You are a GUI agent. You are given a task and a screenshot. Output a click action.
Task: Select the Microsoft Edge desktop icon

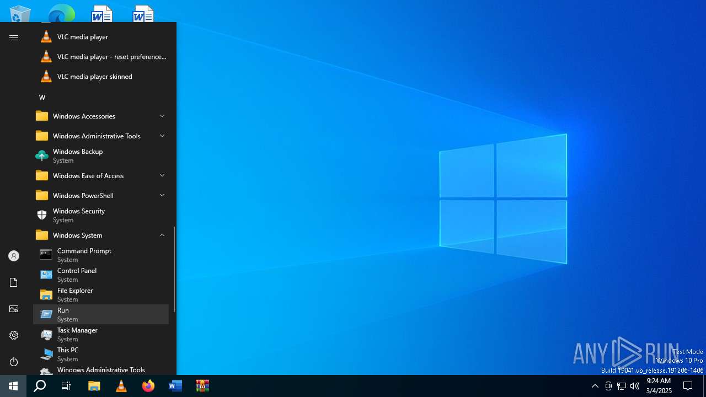coord(62,13)
